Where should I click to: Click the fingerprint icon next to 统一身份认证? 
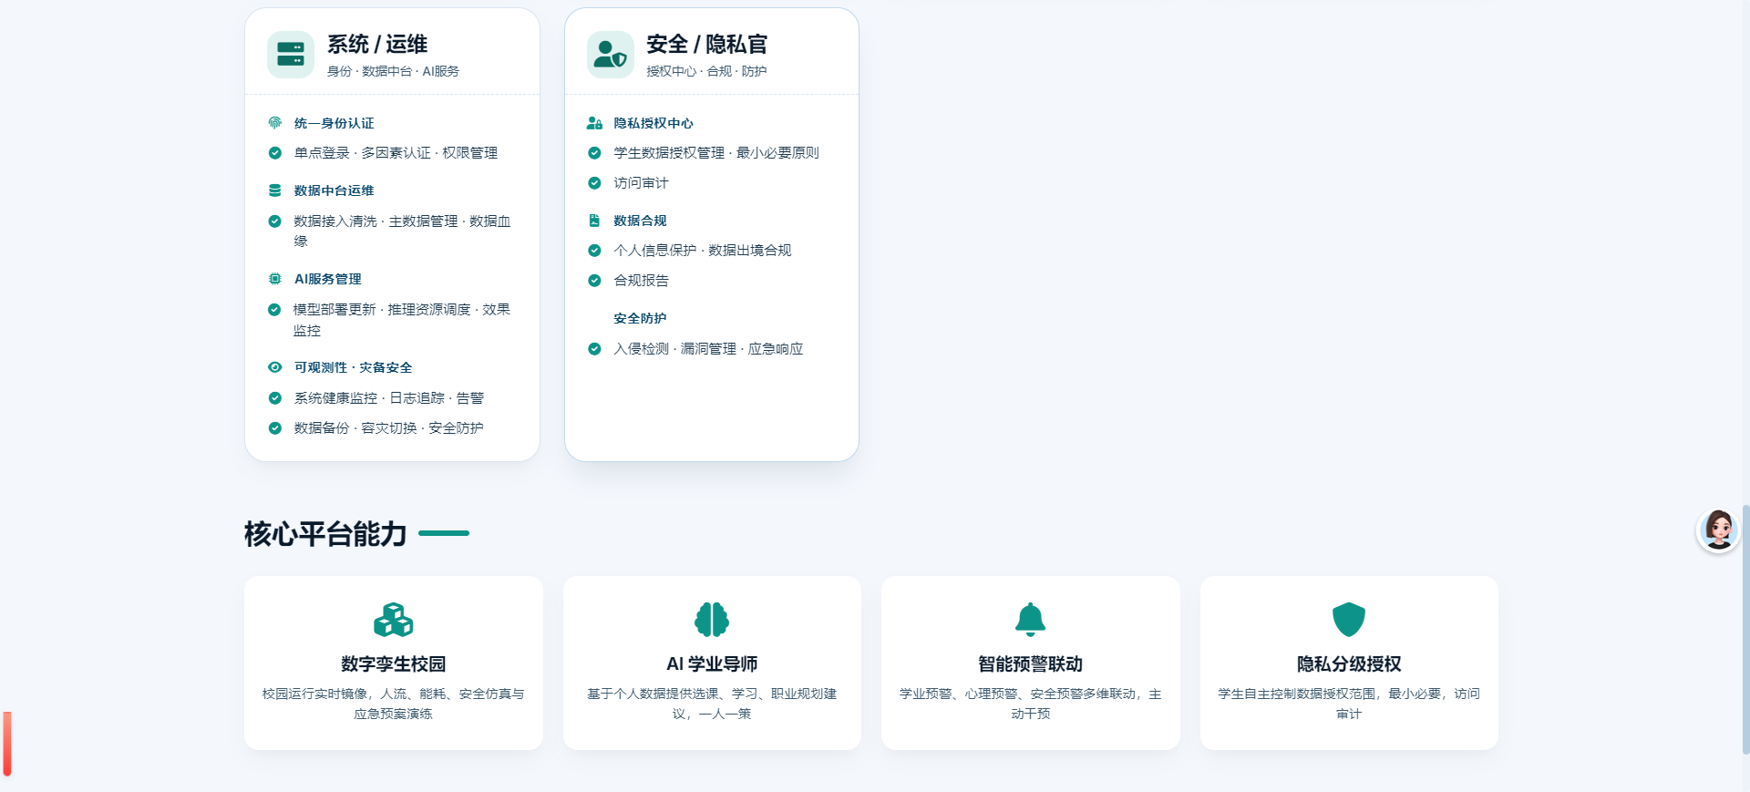(x=274, y=123)
